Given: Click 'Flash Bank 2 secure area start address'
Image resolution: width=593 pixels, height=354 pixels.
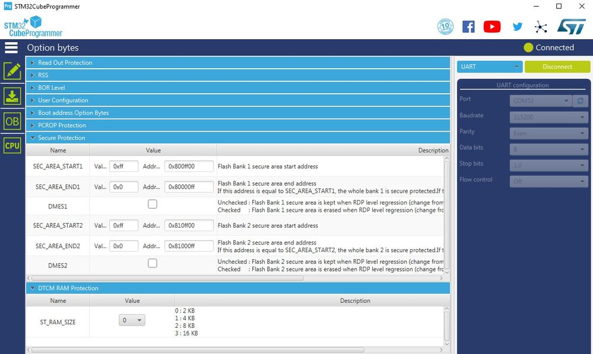Looking at the screenshot, I should pos(268,225).
